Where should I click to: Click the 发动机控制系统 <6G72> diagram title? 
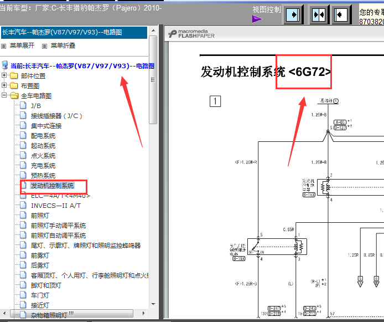pyautogui.click(x=266, y=72)
